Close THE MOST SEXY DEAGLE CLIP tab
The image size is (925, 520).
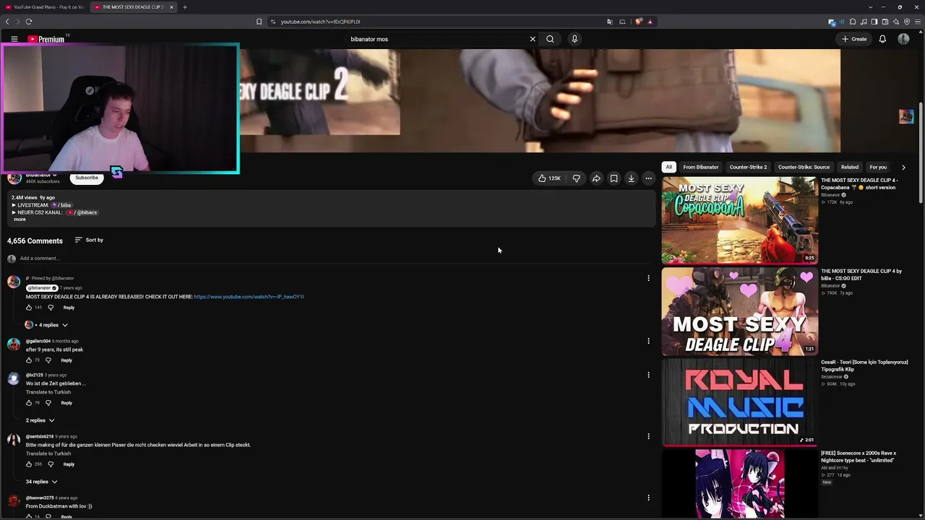pyautogui.click(x=171, y=7)
